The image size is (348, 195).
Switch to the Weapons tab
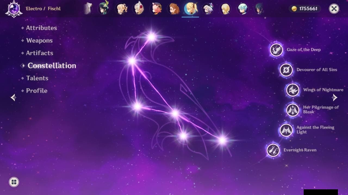click(39, 41)
